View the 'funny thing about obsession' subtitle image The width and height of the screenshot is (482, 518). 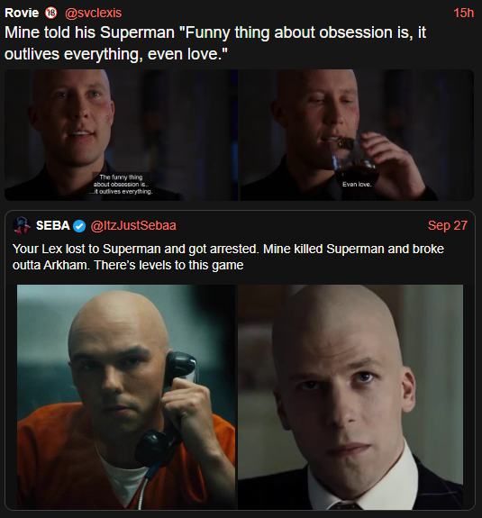click(x=121, y=135)
